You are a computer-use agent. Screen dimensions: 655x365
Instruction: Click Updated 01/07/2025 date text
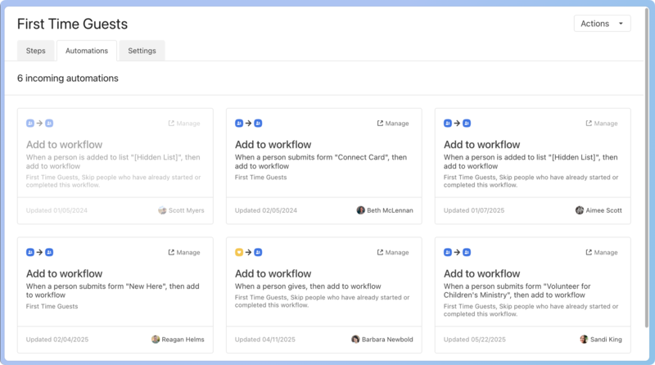(x=474, y=210)
